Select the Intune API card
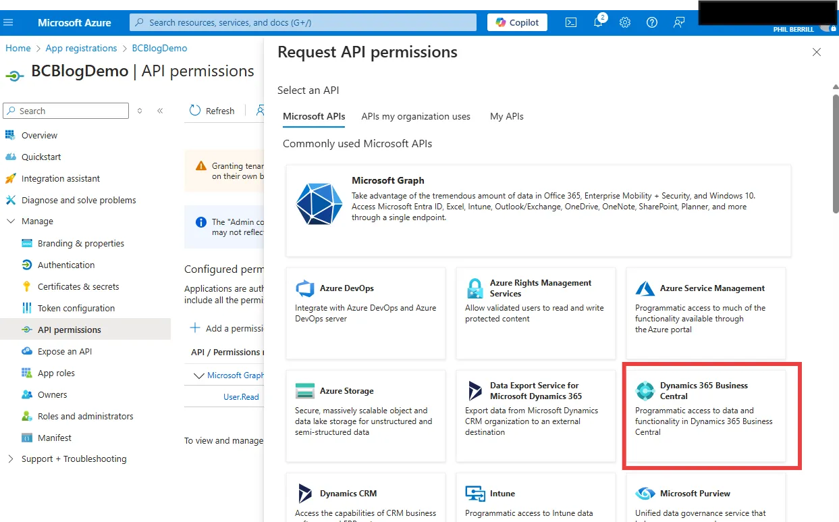The width and height of the screenshot is (839, 522). (536, 497)
